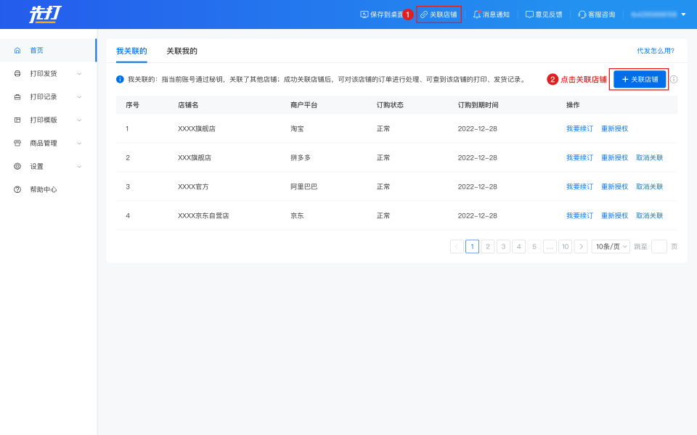
Task: Click the 打印记录 sidebar icon
Action: [17, 96]
